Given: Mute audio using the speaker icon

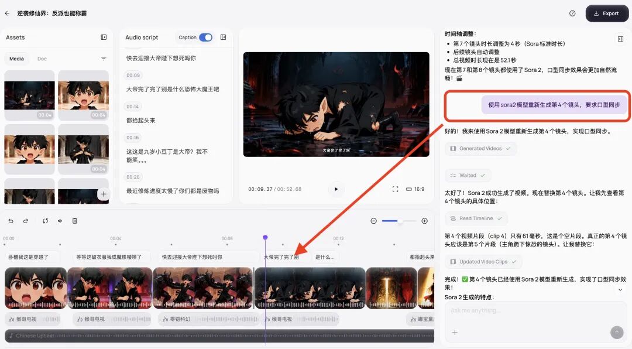Looking at the screenshot, I should [x=60, y=221].
